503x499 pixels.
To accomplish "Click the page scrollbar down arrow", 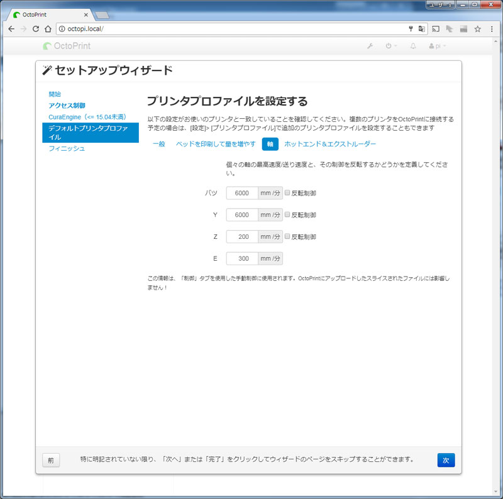I will coord(497,491).
